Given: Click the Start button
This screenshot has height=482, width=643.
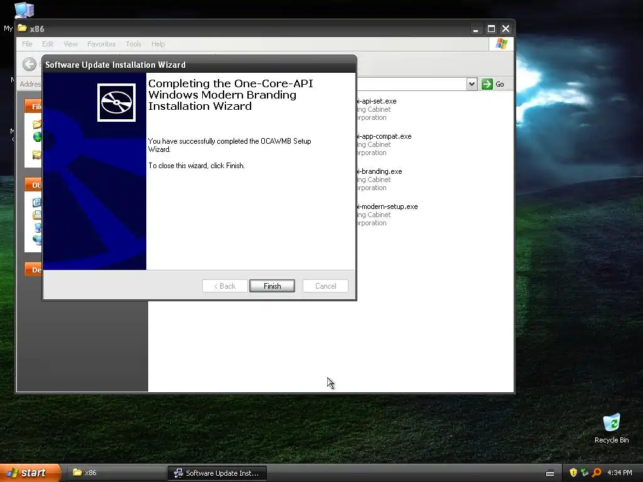Looking at the screenshot, I should [x=30, y=473].
